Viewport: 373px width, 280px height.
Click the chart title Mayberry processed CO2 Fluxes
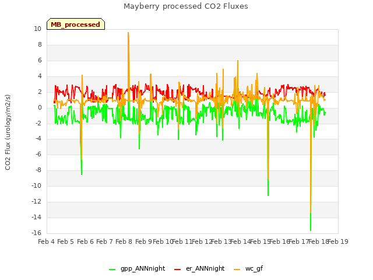coord(186,6)
